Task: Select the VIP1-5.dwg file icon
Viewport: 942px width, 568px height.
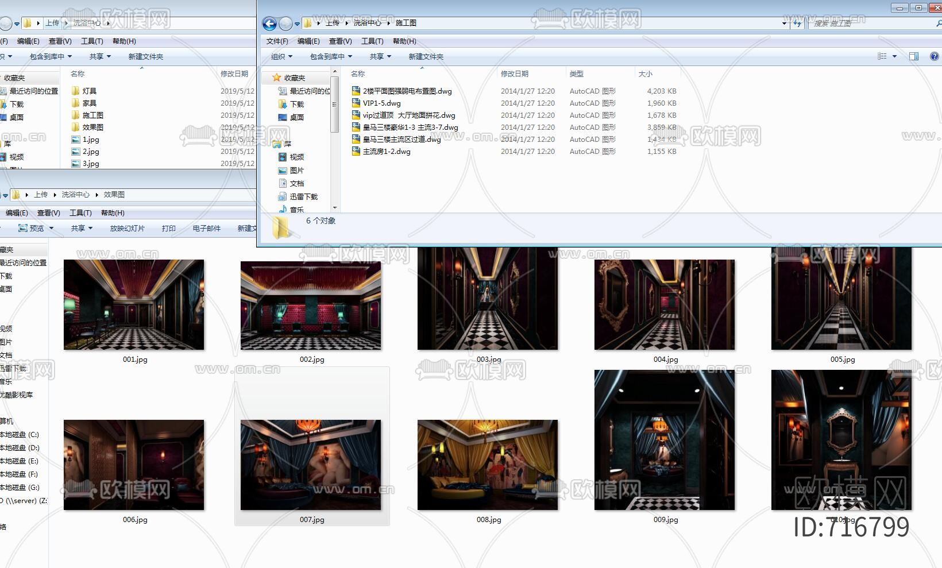Action: click(x=356, y=103)
